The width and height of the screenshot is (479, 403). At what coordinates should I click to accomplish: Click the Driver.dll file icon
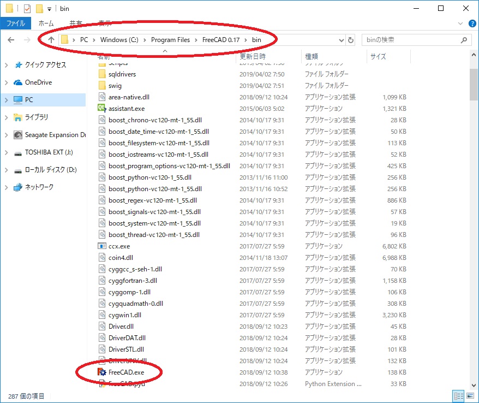click(x=102, y=326)
